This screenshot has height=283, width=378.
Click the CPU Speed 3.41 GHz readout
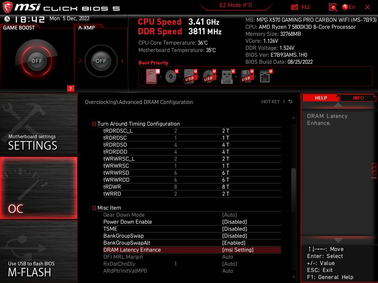(179, 22)
